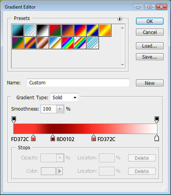Select the first FD372C color stop
171x195 pixels.
click(x=33, y=138)
